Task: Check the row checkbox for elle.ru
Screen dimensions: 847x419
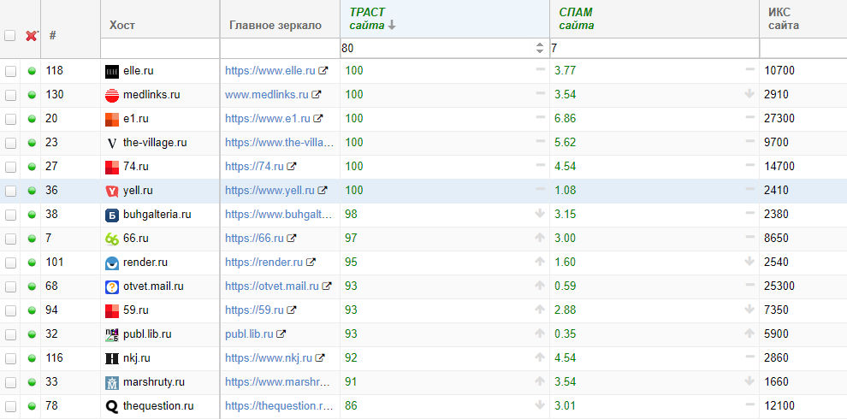Action: 10,71
